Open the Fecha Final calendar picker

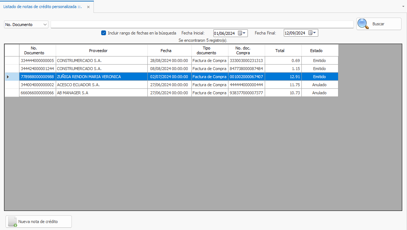click(312, 33)
